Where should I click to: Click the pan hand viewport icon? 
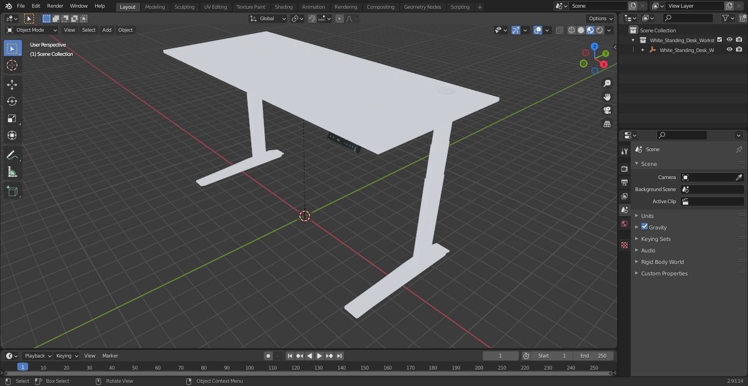[x=607, y=97]
